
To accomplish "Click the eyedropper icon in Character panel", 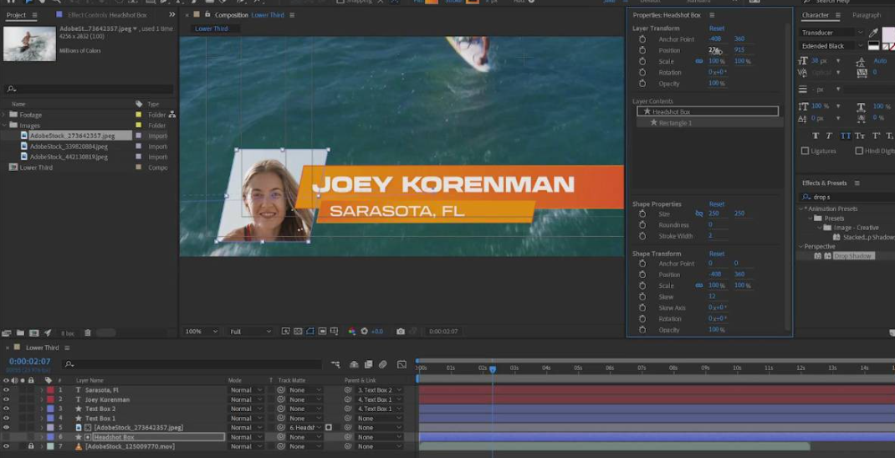I will click(x=874, y=33).
